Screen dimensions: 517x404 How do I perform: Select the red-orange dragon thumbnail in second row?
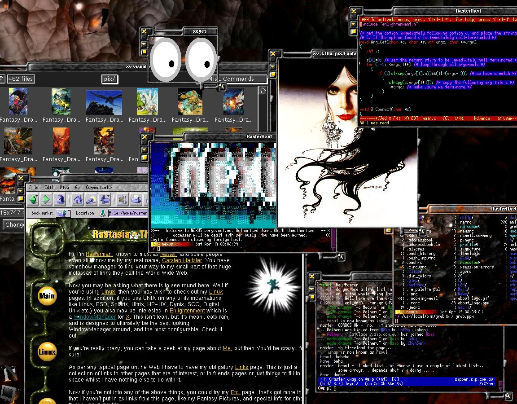click(61, 141)
